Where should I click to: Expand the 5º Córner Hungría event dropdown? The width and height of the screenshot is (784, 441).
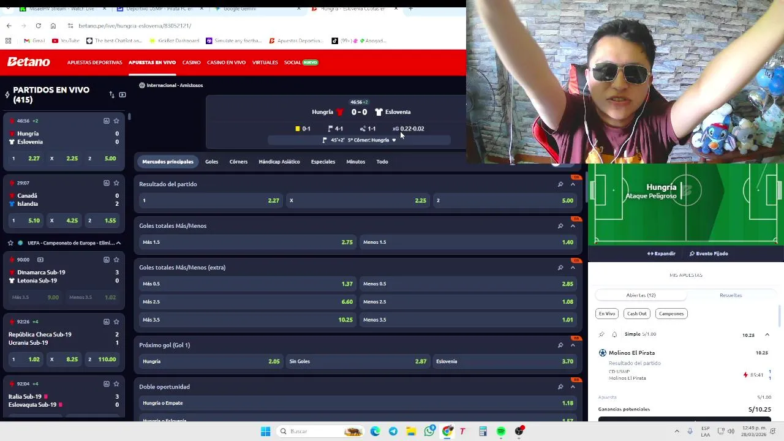click(x=394, y=140)
